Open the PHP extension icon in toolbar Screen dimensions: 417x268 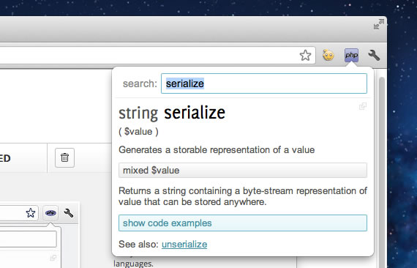tap(351, 55)
